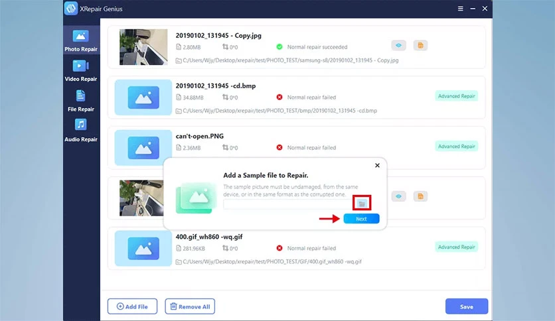Preview the fourth file with eye icon beside dialog
555x321 pixels.
[398, 196]
